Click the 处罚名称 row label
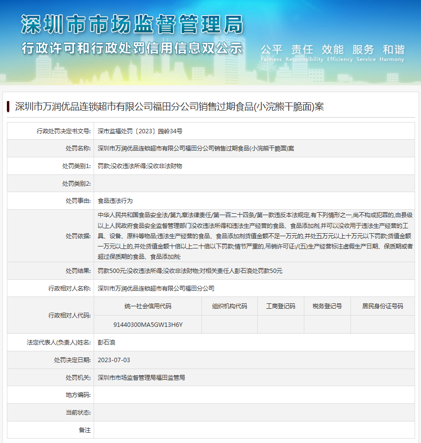 coord(78,148)
